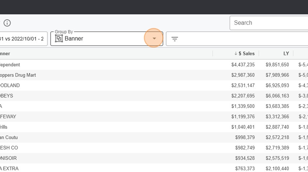Viewport: 308px width, 172px height.
Task: Open the date range comparison selector
Action: [23, 39]
